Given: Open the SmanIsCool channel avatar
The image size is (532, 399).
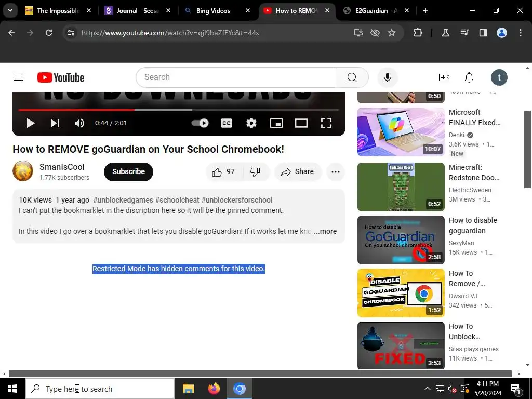Looking at the screenshot, I should pyautogui.click(x=23, y=171).
